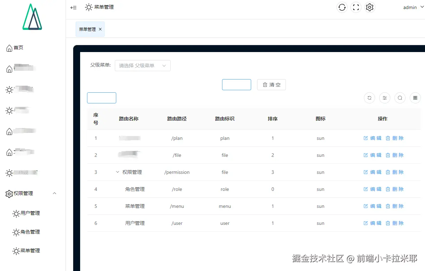Click the 用户管理 table cell

pos(135,223)
